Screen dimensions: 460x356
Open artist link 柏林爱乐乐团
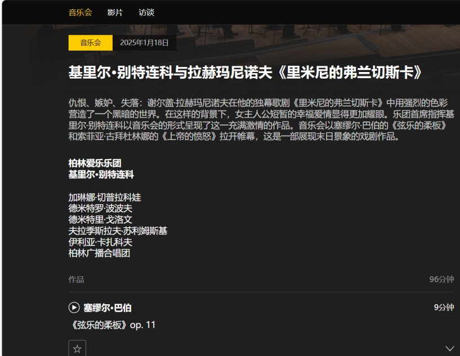tap(95, 163)
